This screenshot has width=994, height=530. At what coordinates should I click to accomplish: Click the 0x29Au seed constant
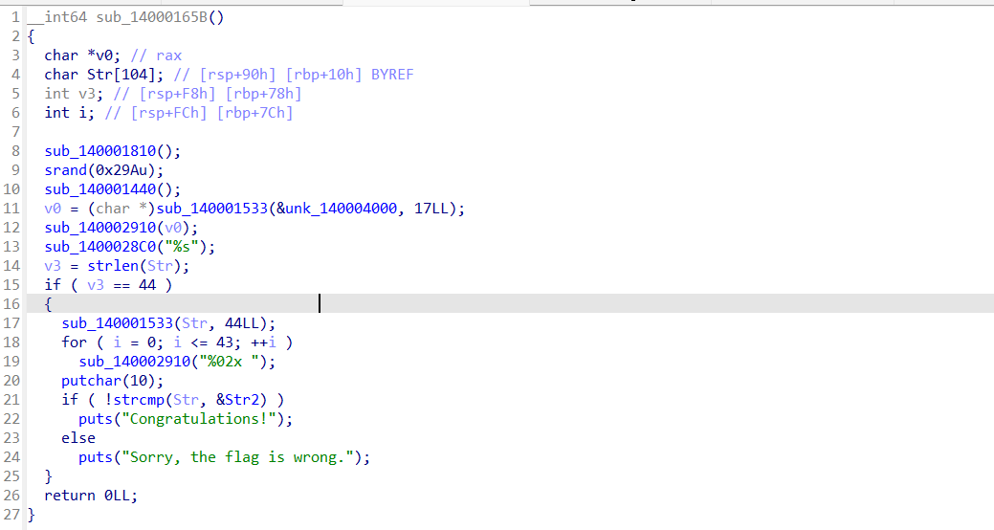click(x=133, y=170)
